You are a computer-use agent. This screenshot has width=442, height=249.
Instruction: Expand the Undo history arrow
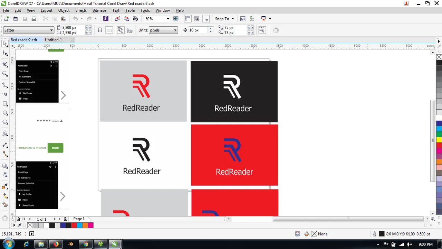pyautogui.click(x=81, y=19)
